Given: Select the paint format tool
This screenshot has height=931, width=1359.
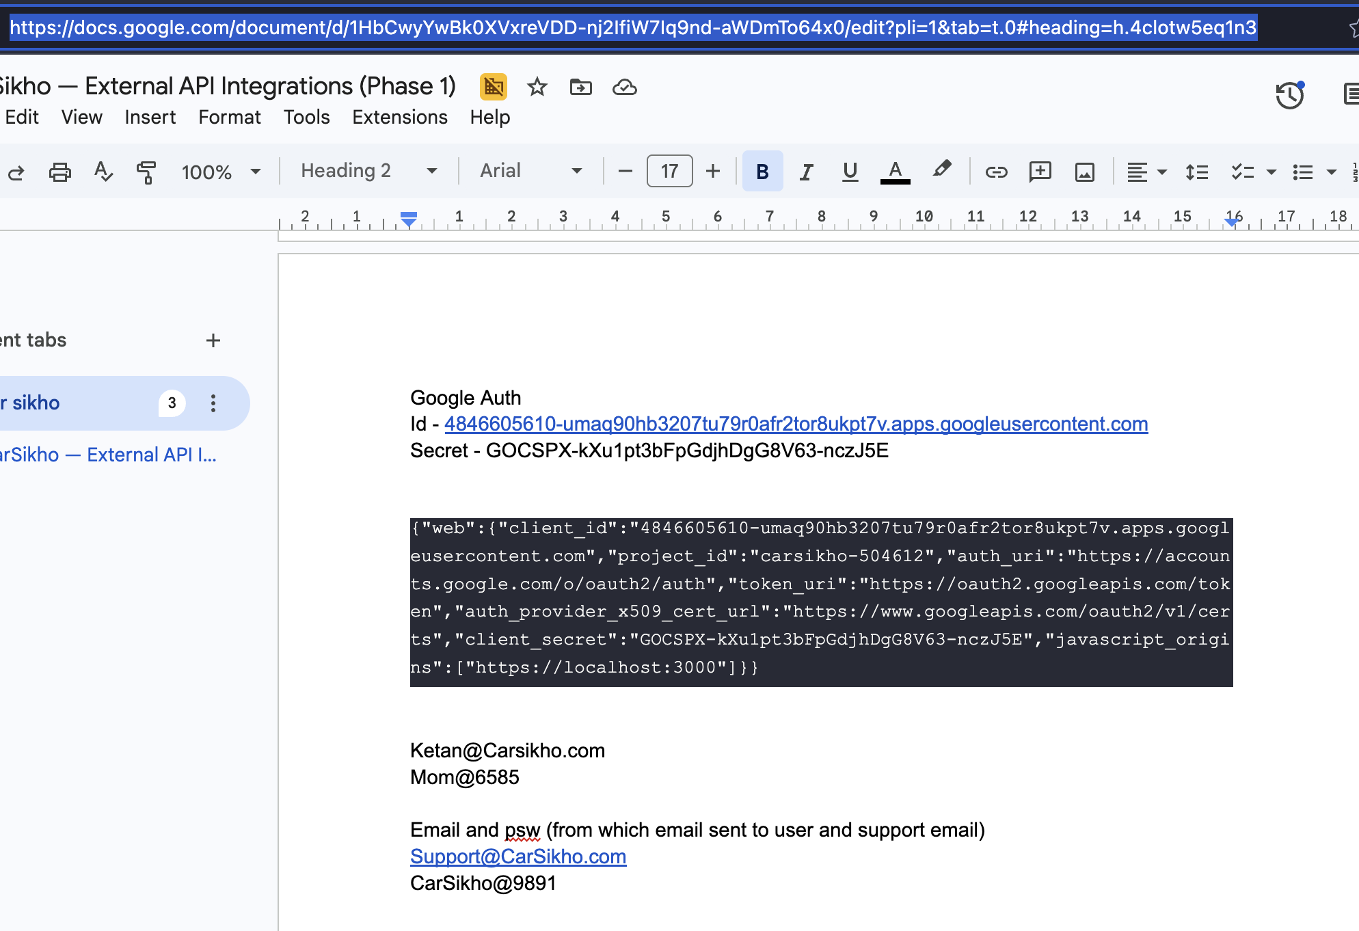Looking at the screenshot, I should pyautogui.click(x=146, y=172).
